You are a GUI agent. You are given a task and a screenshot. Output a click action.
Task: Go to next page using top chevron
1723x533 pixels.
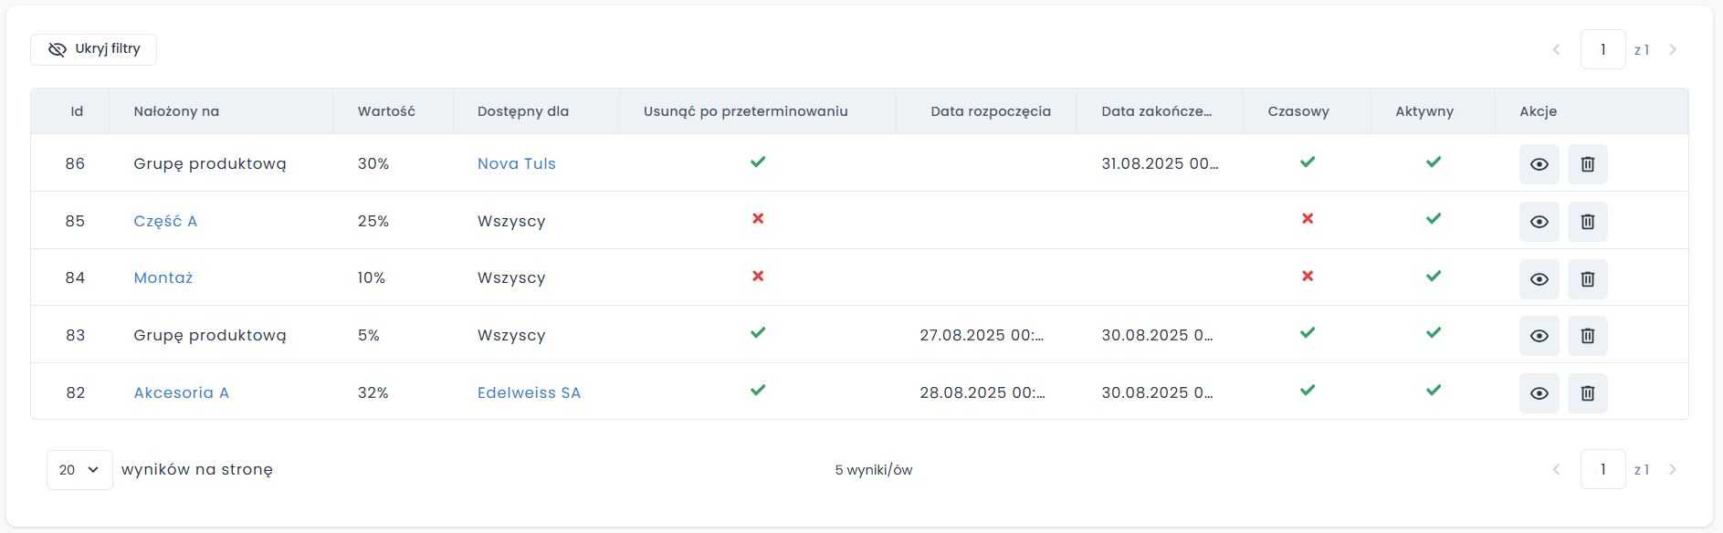(1673, 49)
